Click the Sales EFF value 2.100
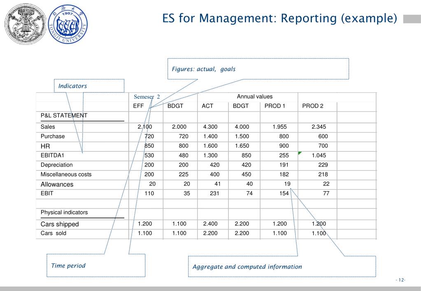 (145, 127)
